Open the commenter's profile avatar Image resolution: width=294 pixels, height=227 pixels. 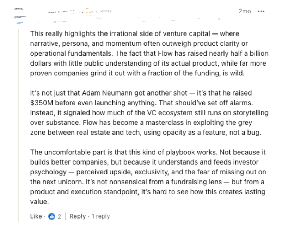[x=19, y=16]
